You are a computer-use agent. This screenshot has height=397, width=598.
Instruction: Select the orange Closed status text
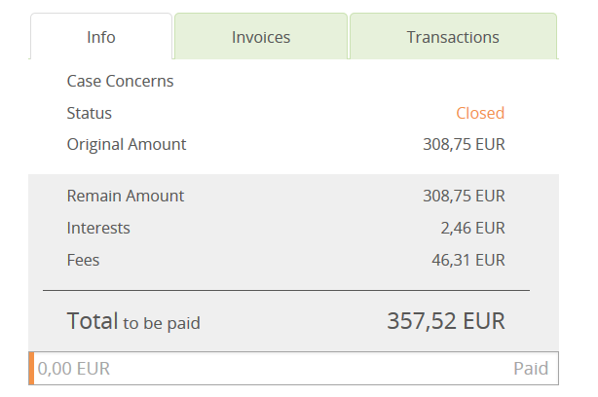point(480,113)
